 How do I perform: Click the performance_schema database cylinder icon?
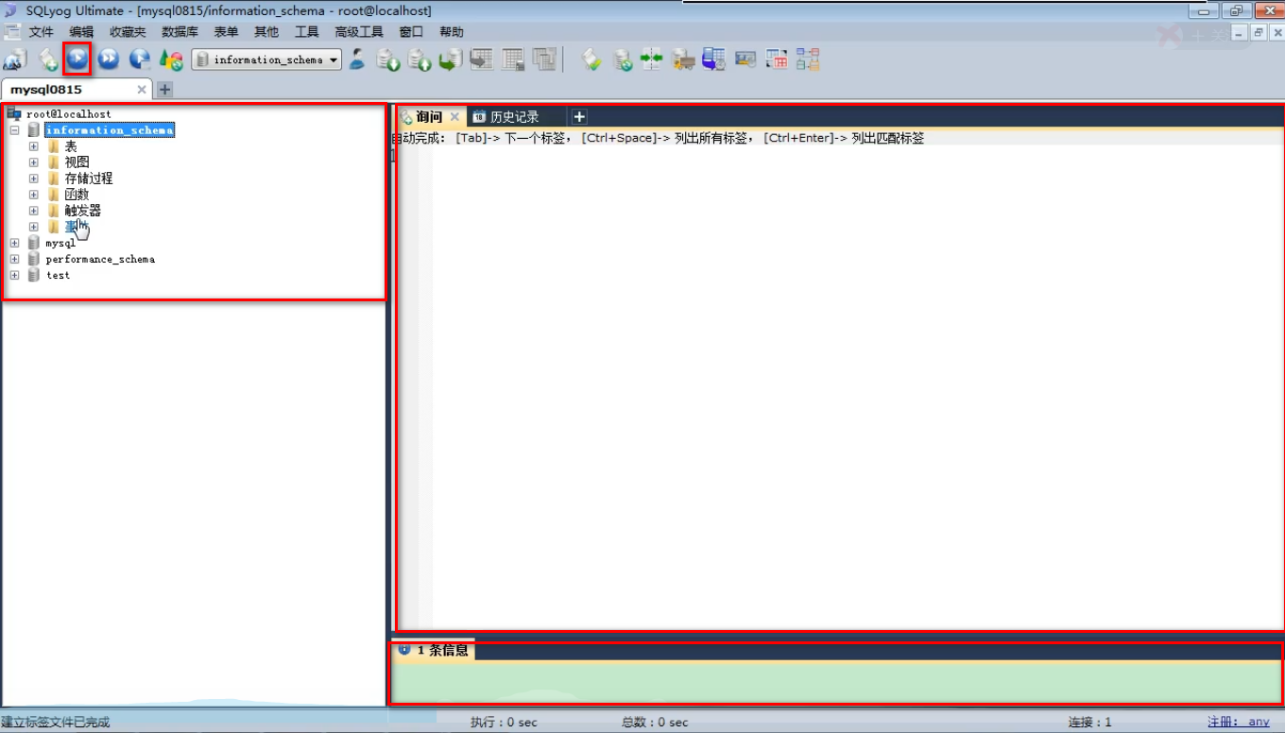(34, 259)
